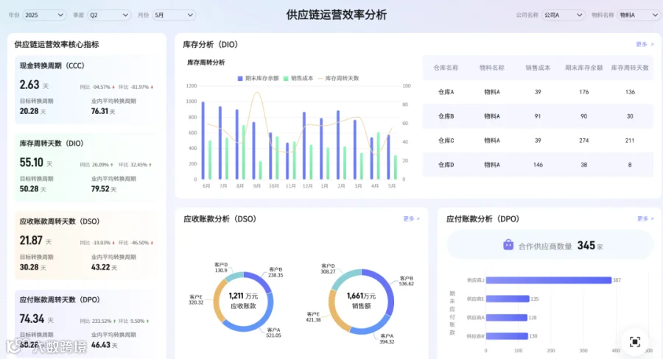The width and height of the screenshot is (663, 359).
Task: Toggle 期末库存余额 legend item
Action: coord(258,78)
